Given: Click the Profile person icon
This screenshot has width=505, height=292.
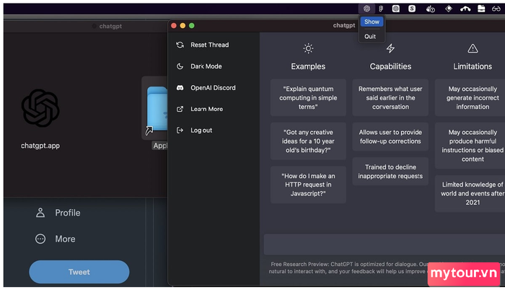Looking at the screenshot, I should tap(40, 213).
